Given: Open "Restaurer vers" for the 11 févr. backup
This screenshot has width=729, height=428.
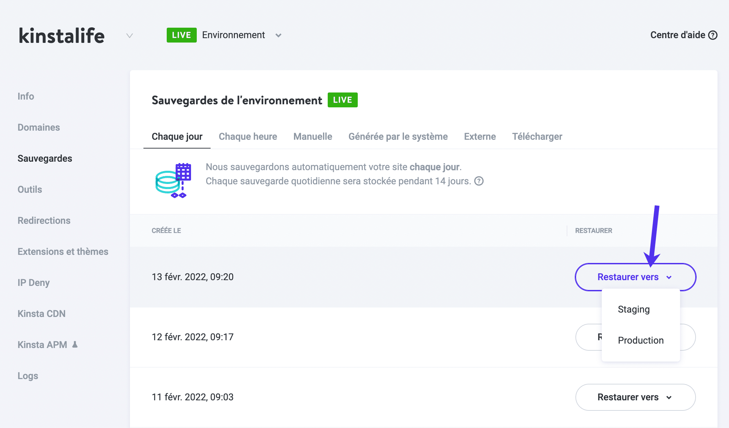Looking at the screenshot, I should coord(635,397).
